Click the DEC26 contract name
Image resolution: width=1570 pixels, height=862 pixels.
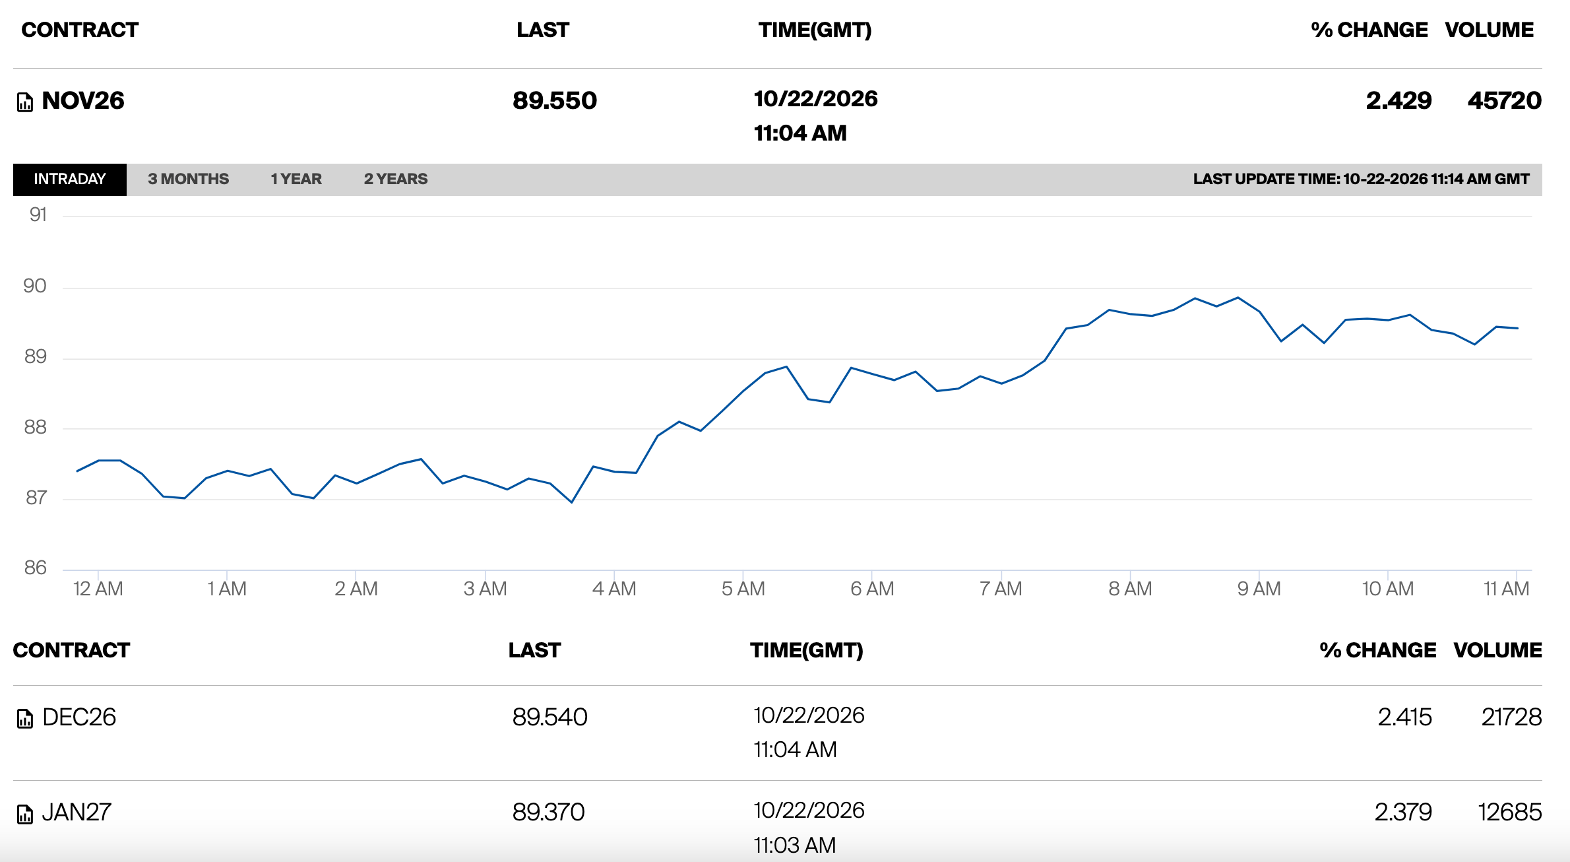click(79, 717)
